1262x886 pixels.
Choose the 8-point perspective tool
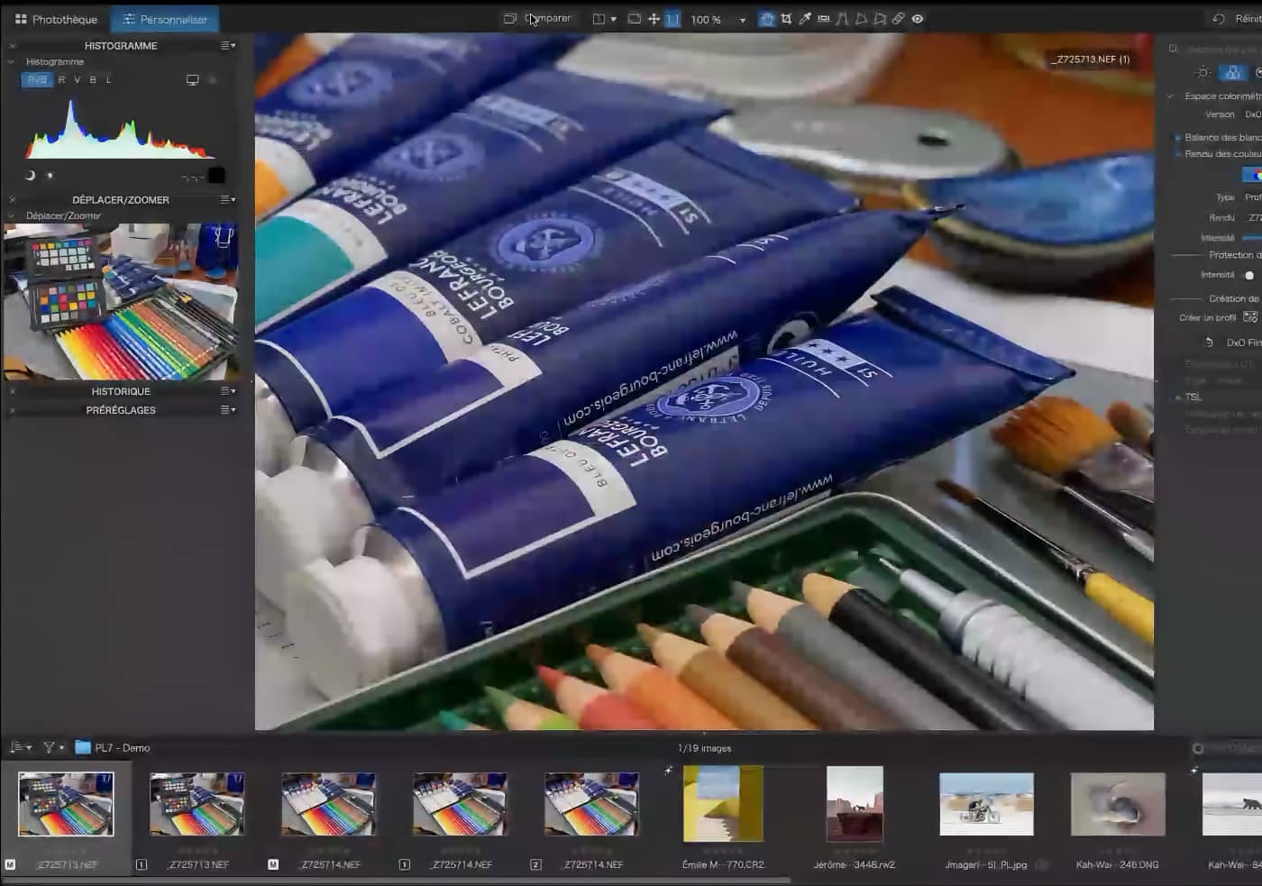point(880,19)
